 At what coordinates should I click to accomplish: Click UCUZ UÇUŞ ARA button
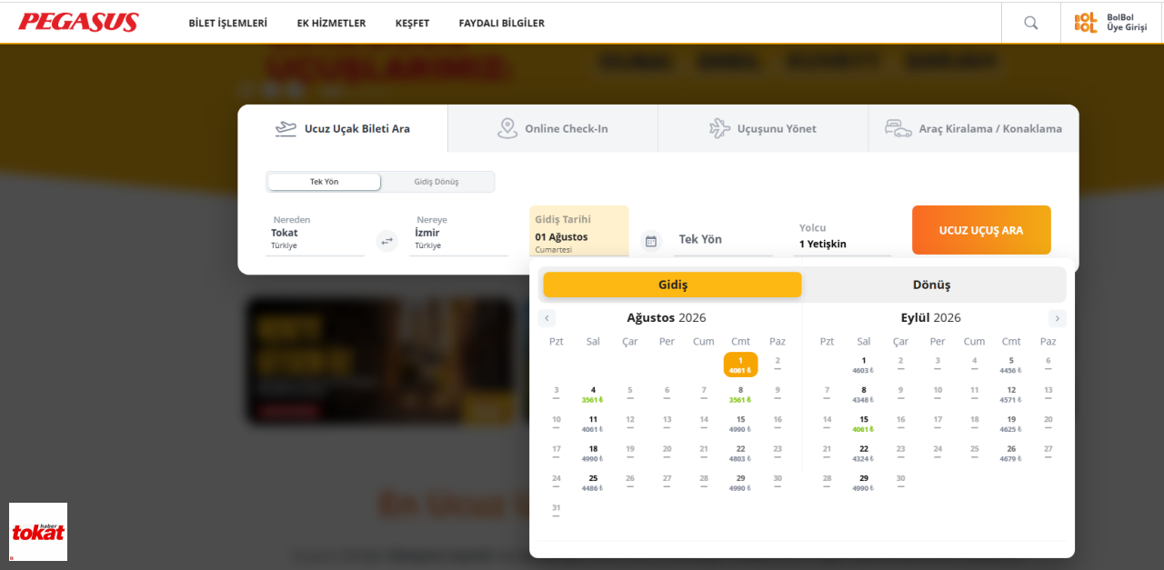(981, 230)
